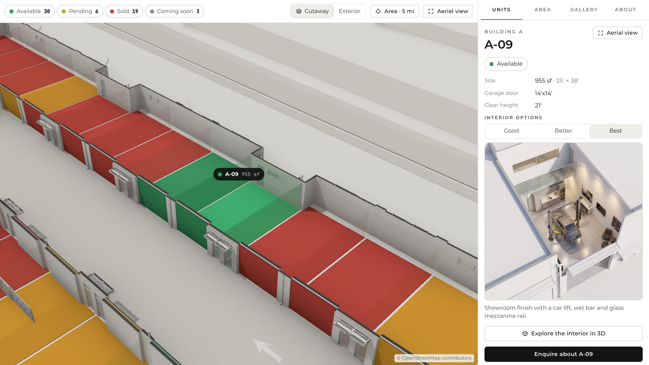Image resolution: width=649 pixels, height=365 pixels.
Task: Click the interior showroom rendering thumbnail
Action: (563, 221)
